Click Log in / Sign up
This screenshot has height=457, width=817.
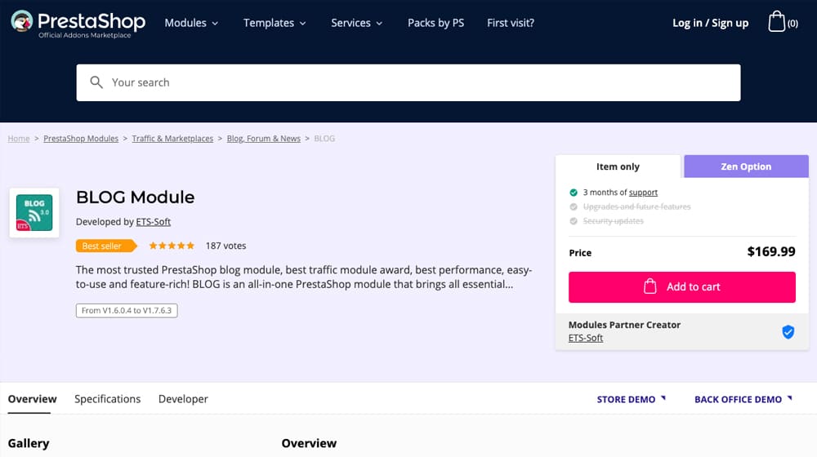point(710,23)
